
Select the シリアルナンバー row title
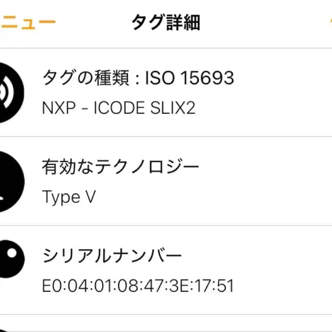coord(112,256)
